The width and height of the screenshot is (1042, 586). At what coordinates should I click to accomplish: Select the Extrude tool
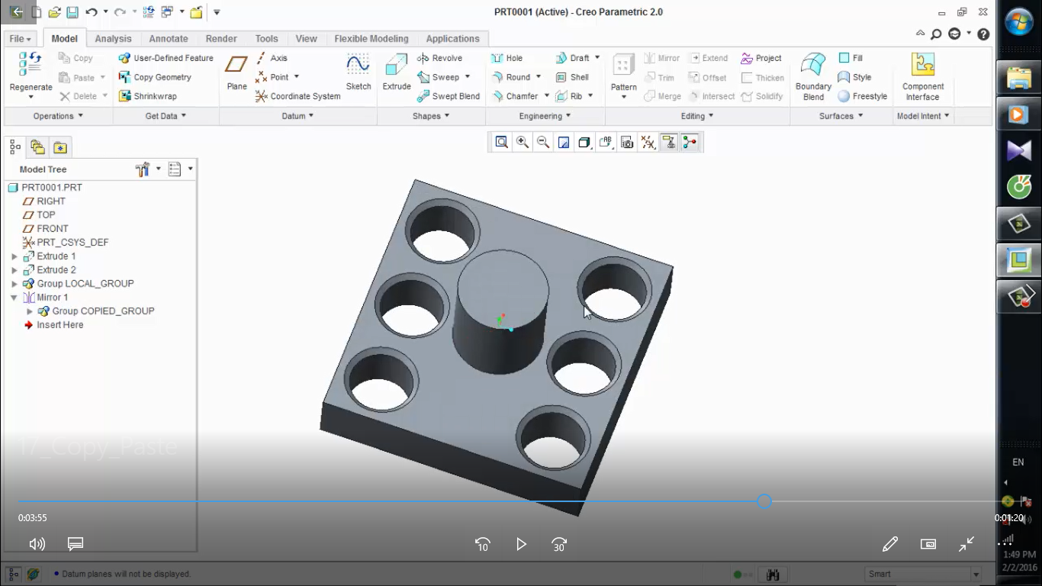(396, 71)
